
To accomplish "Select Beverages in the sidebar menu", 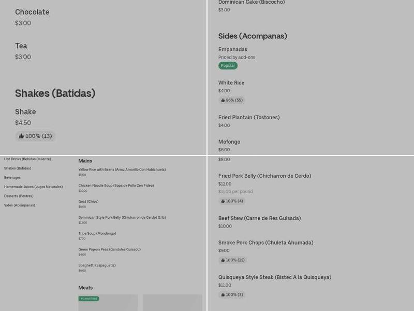I will [x=12, y=178].
